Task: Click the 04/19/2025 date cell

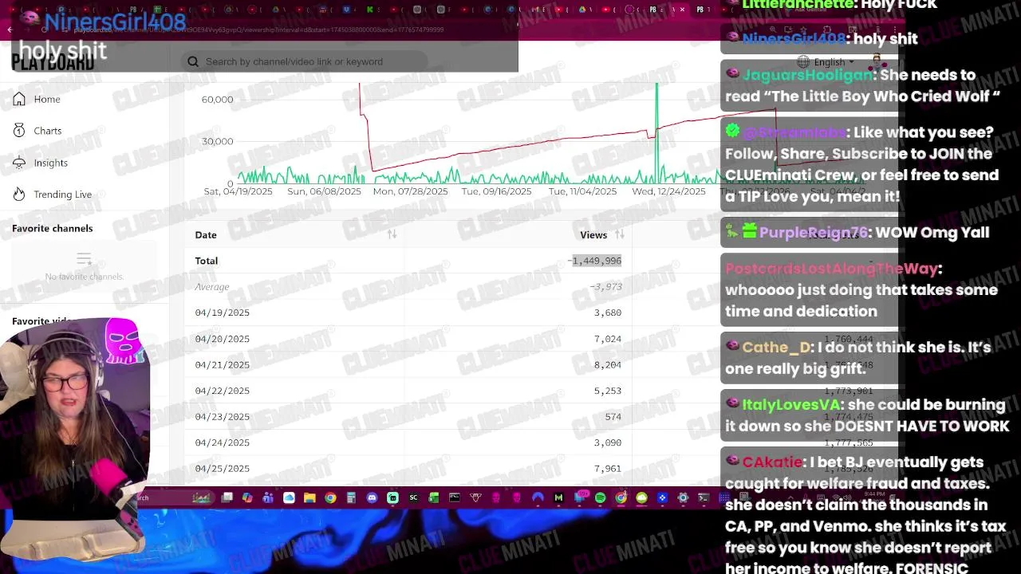Action: [223, 313]
